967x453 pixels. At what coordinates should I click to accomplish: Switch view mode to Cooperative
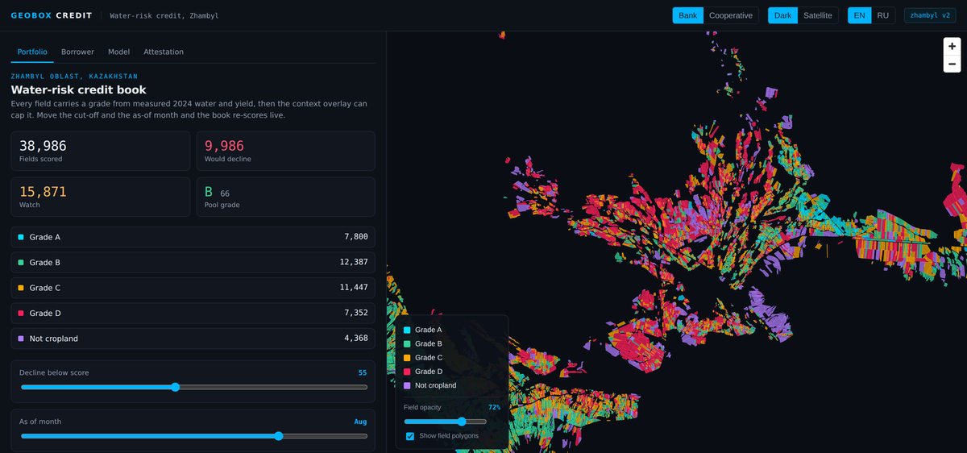[731, 15]
